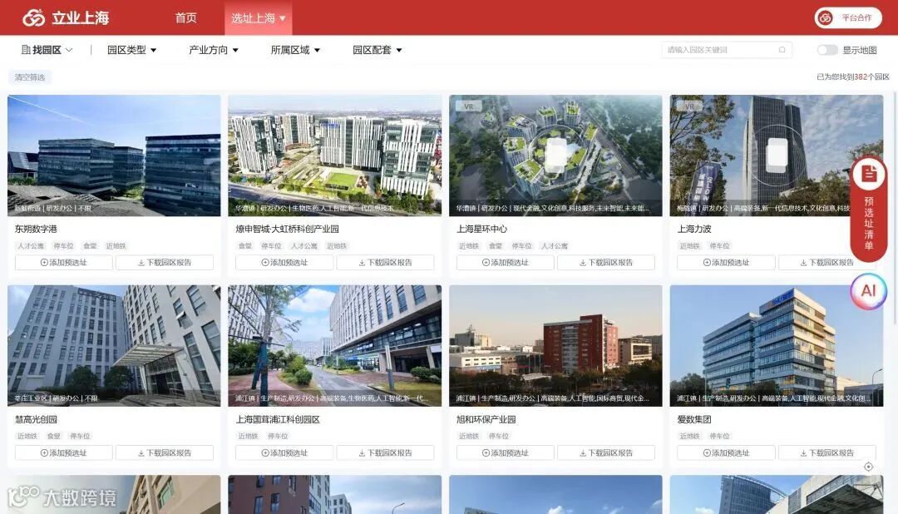Open the 产业方向 filter dropdown
The image size is (898, 514).
214,50
